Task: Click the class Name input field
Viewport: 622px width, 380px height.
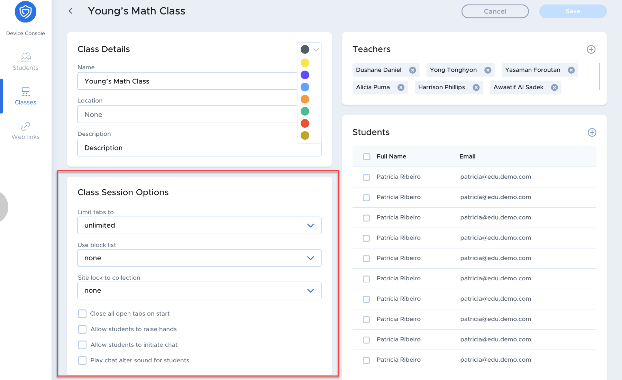Action: (187, 81)
